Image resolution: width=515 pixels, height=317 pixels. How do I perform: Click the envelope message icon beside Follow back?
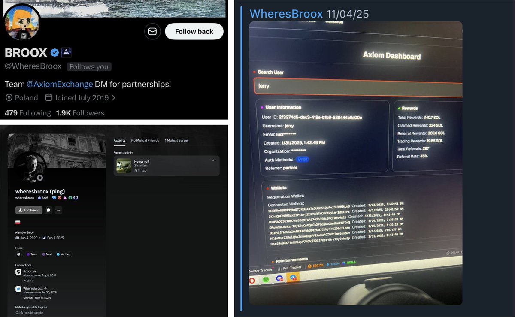tap(152, 31)
